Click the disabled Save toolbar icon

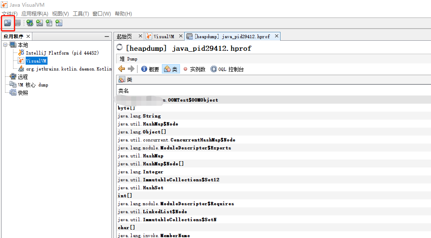(18, 23)
